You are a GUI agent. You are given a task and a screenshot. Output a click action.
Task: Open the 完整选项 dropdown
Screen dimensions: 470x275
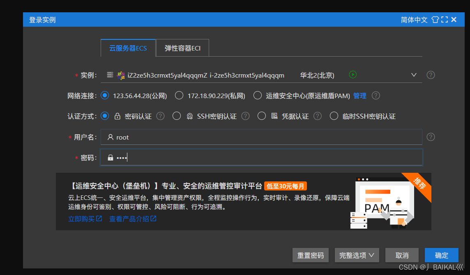[x=357, y=255]
